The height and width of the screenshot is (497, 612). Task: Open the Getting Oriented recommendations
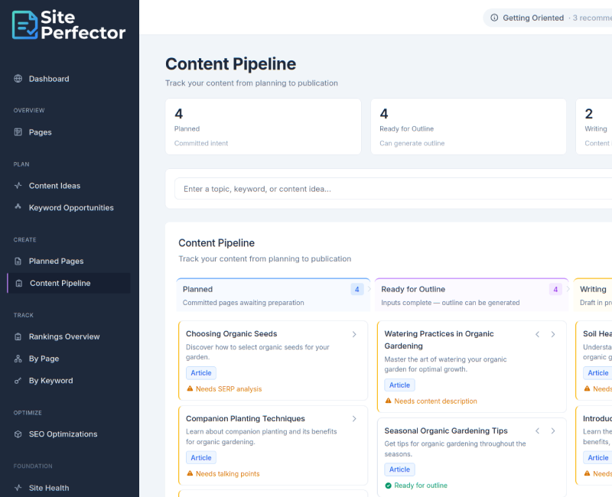coord(533,18)
